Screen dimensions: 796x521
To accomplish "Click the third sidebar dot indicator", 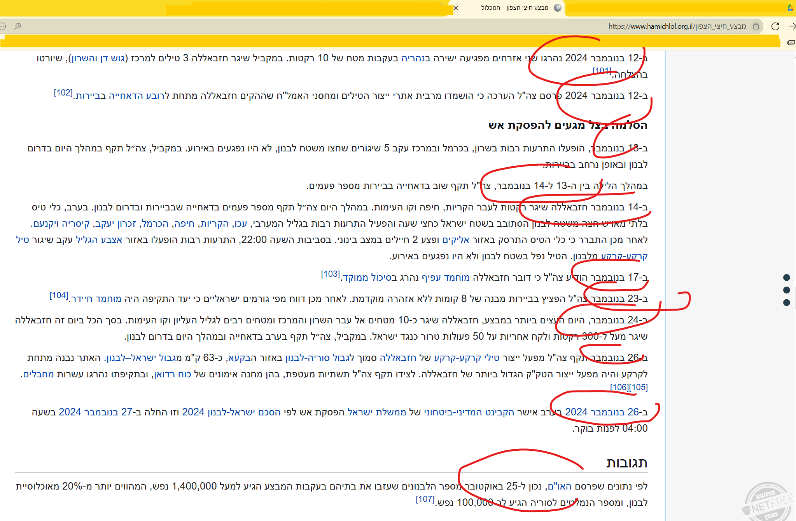I will click(x=786, y=302).
